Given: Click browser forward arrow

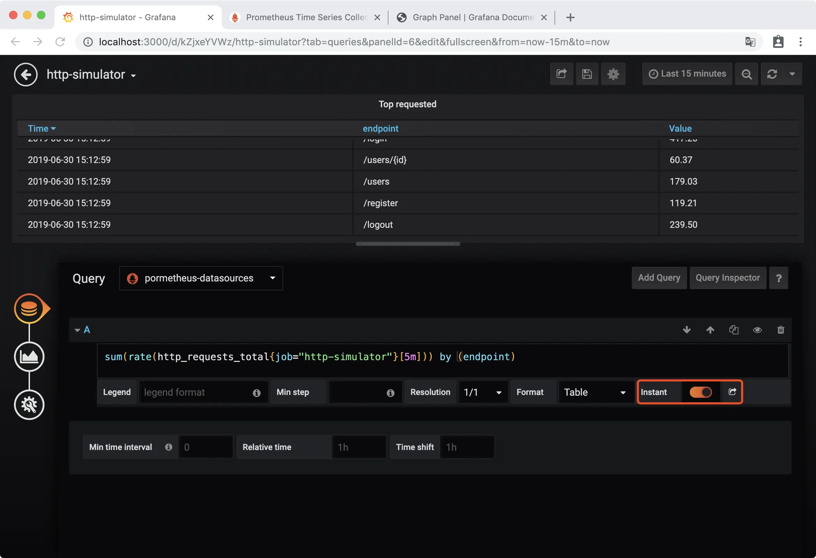Looking at the screenshot, I should pyautogui.click(x=38, y=42).
